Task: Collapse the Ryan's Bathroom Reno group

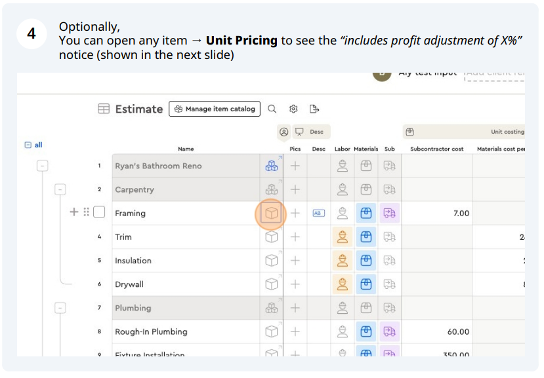Action: [x=43, y=166]
